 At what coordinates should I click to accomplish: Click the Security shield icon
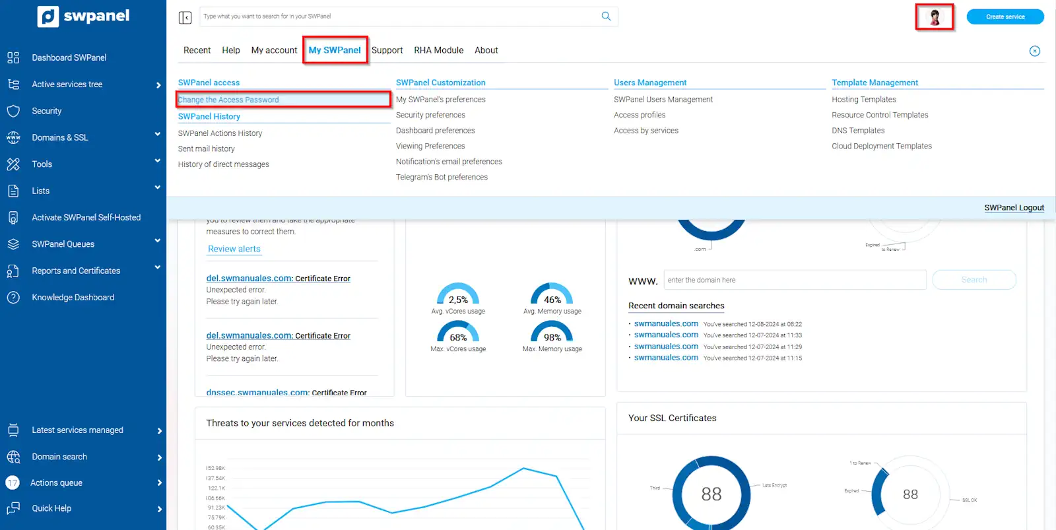pyautogui.click(x=13, y=111)
